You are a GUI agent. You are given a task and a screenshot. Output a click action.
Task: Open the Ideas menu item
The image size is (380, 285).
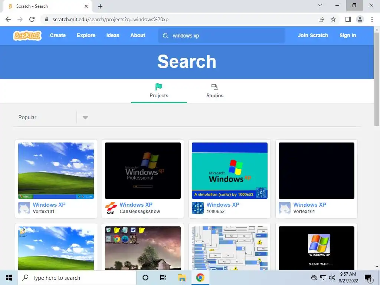[x=113, y=35]
